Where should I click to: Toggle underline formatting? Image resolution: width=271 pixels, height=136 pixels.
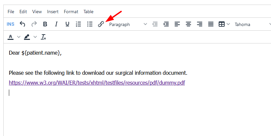[67, 24]
